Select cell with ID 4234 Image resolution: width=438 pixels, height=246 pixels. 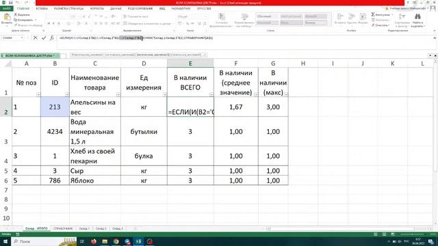55,131
